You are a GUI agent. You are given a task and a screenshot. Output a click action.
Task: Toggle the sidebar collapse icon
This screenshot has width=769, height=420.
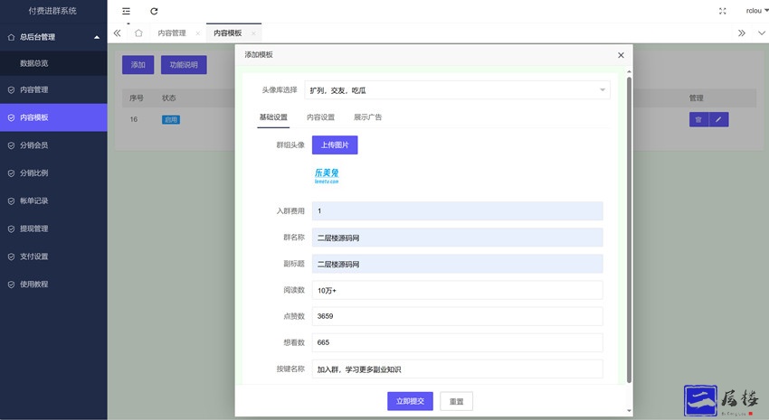point(126,11)
